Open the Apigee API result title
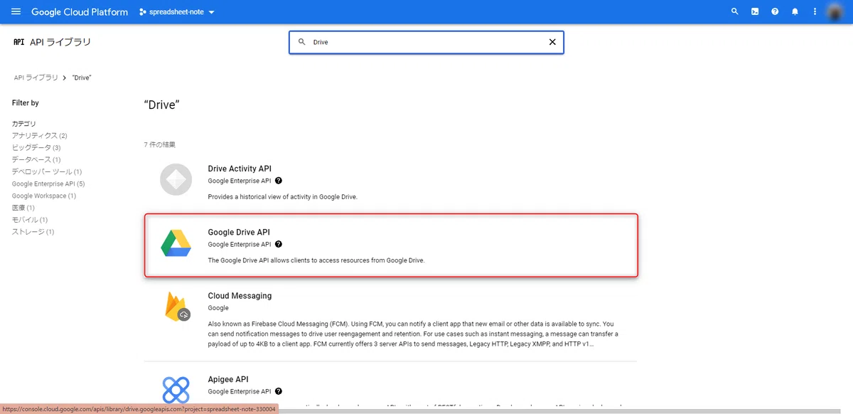This screenshot has height=414, width=853. [x=228, y=379]
